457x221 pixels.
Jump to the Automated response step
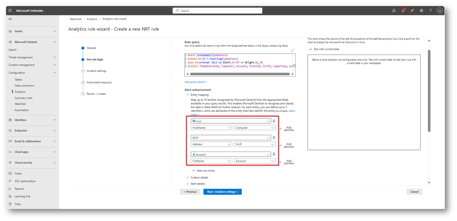[99, 83]
